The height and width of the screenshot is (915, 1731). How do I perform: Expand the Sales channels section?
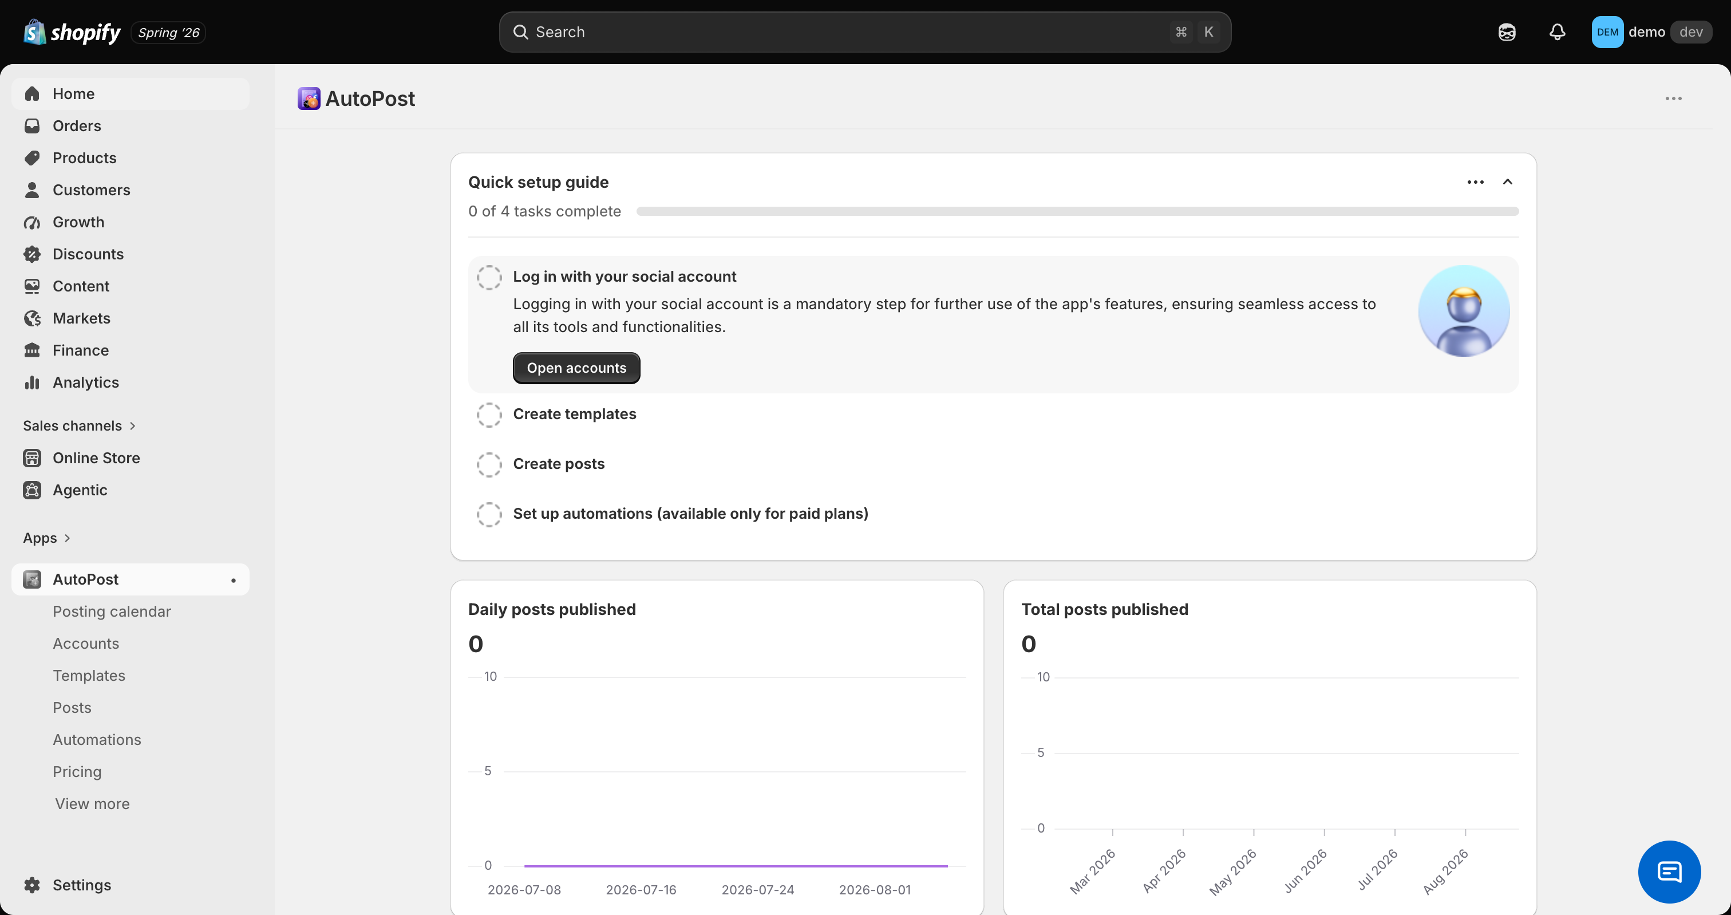tap(80, 425)
